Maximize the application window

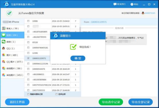(149, 4)
